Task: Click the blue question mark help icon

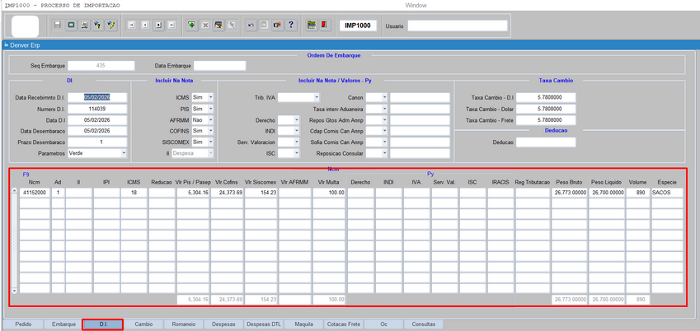Action: tap(291, 26)
